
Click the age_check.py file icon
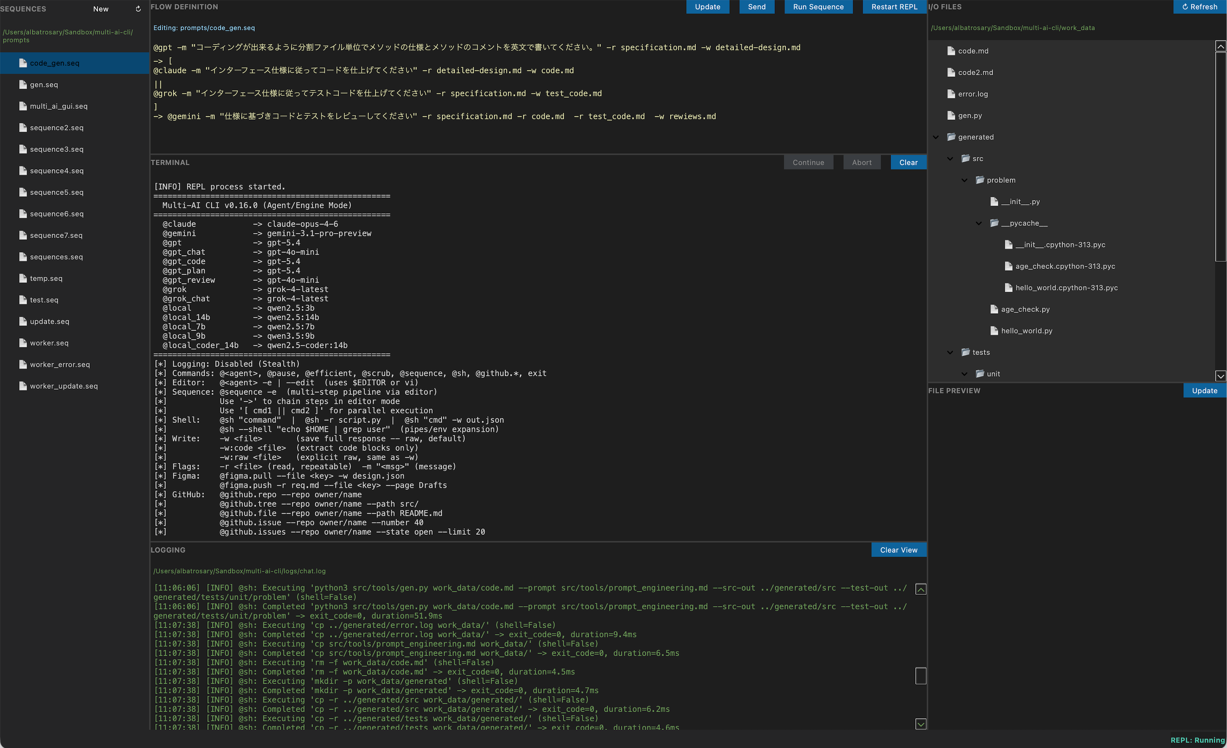994,309
